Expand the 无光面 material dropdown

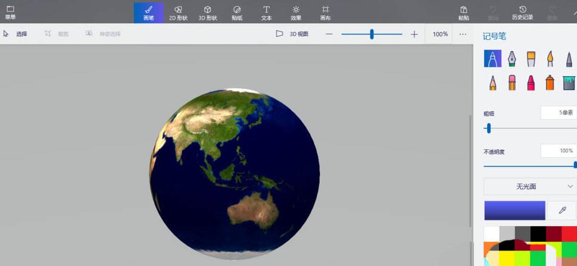coord(530,186)
